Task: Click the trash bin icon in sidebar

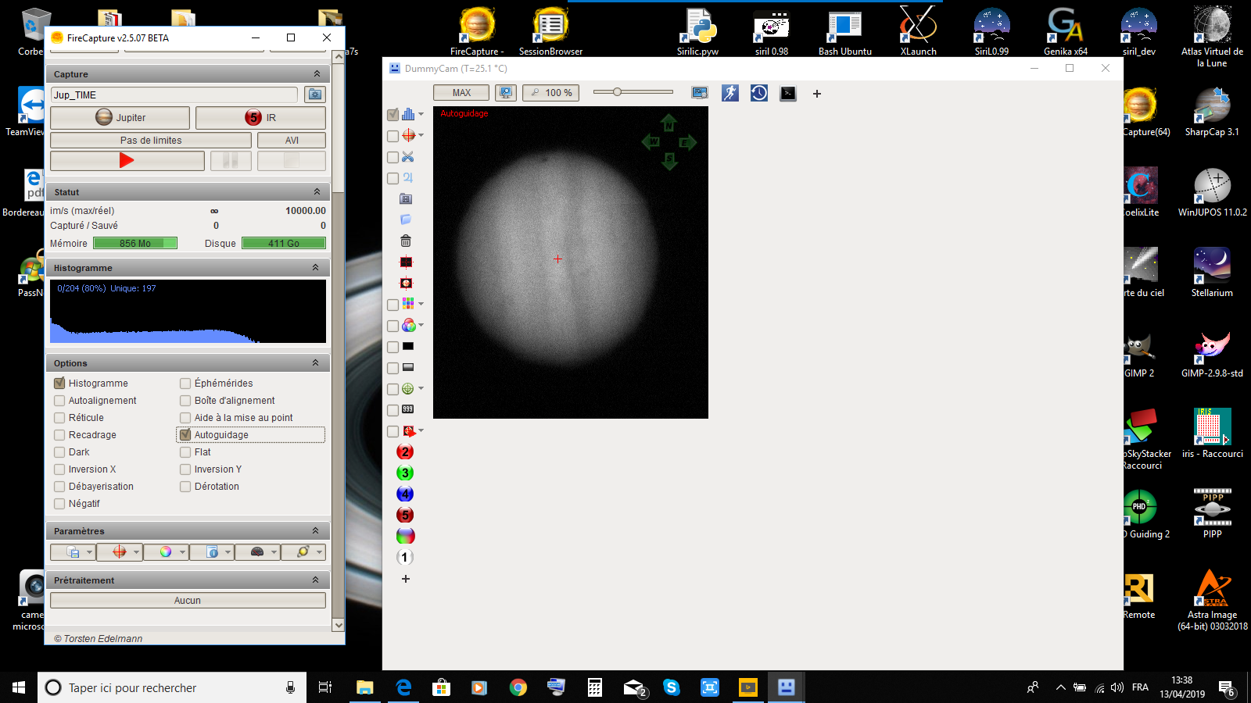Action: click(406, 241)
